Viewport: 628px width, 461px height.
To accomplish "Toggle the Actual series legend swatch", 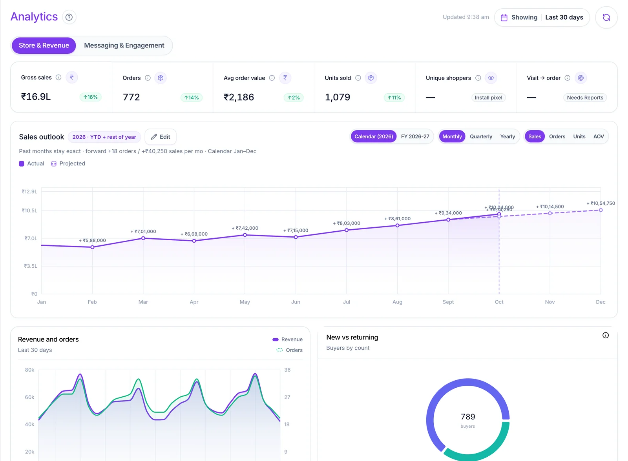I will [x=22, y=163].
